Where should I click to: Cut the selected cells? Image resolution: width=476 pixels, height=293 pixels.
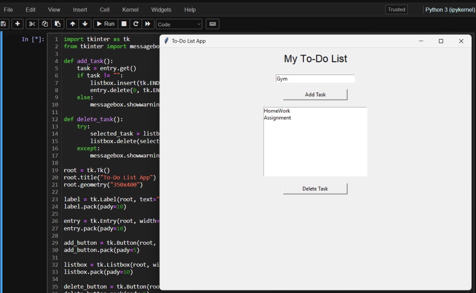click(32, 24)
